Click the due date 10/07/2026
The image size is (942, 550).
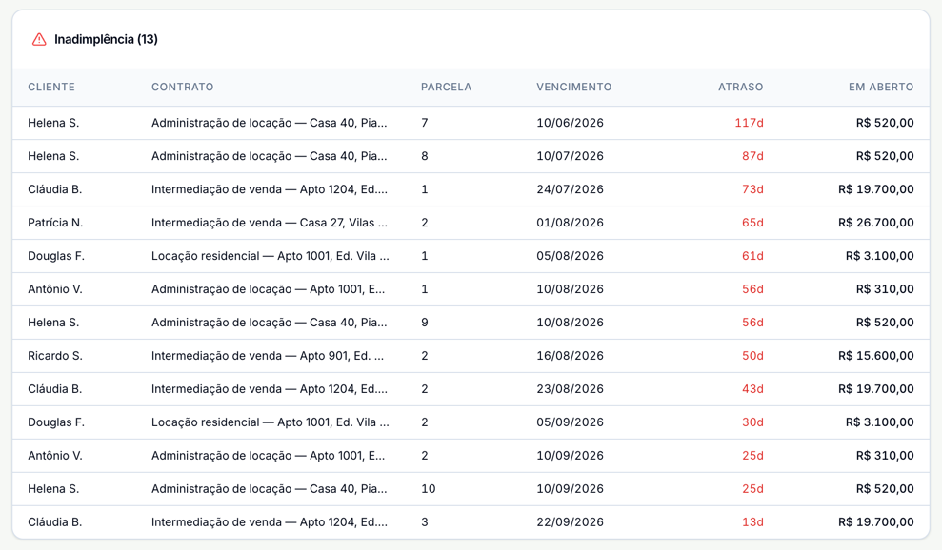[570, 156]
